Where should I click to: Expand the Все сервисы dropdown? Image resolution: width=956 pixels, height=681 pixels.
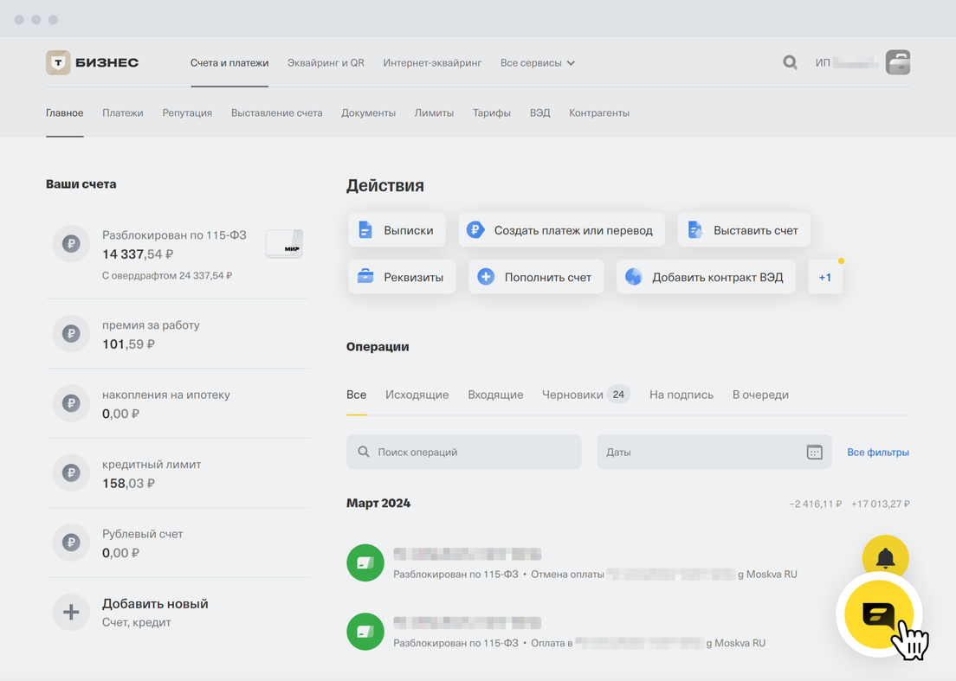tap(538, 63)
